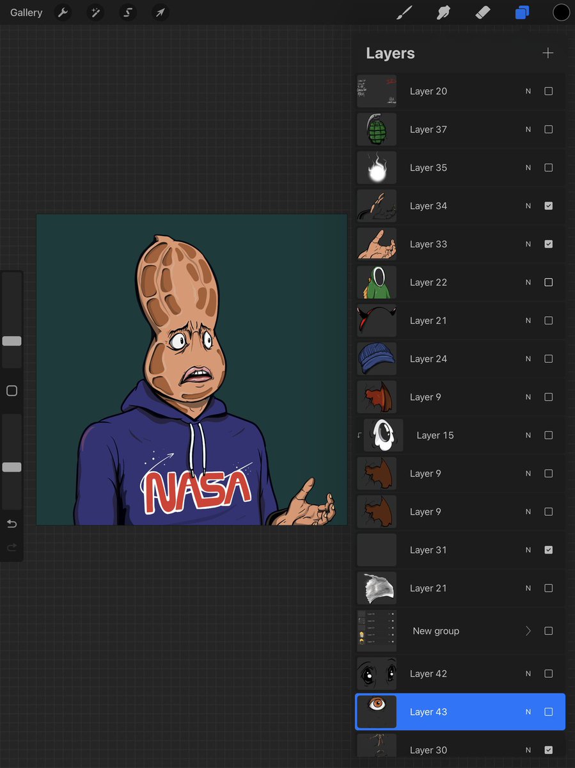Select the 'Layer 31' name text

tap(429, 550)
